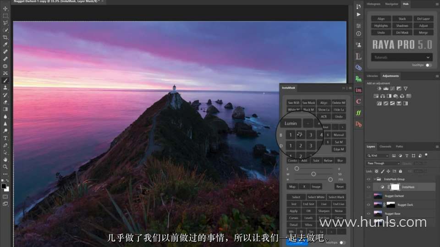The height and width of the screenshot is (247, 440).
Task: Switch to the Navigator tab
Action: click(392, 4)
